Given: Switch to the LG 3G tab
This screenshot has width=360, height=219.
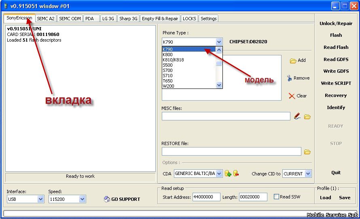Looking at the screenshot, I should pos(108,19).
